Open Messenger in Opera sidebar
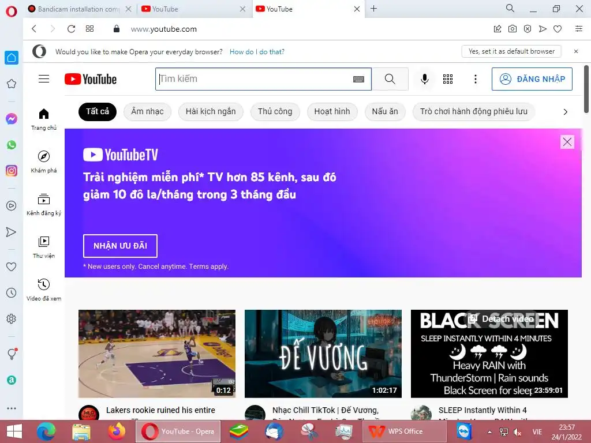 tap(12, 119)
